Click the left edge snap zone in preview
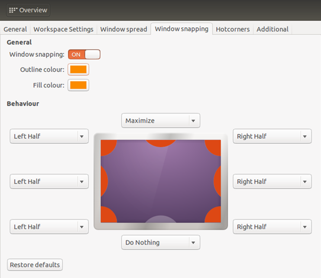321x278 pixels. [x=104, y=180]
